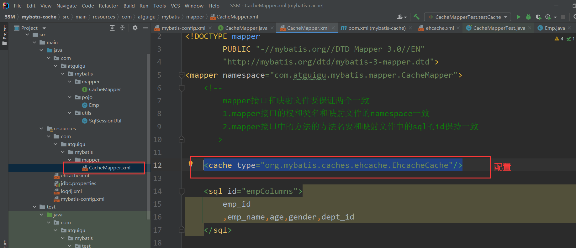This screenshot has width=576, height=248.
Task: Fold the mapper tag at line 5
Action: pos(182,75)
